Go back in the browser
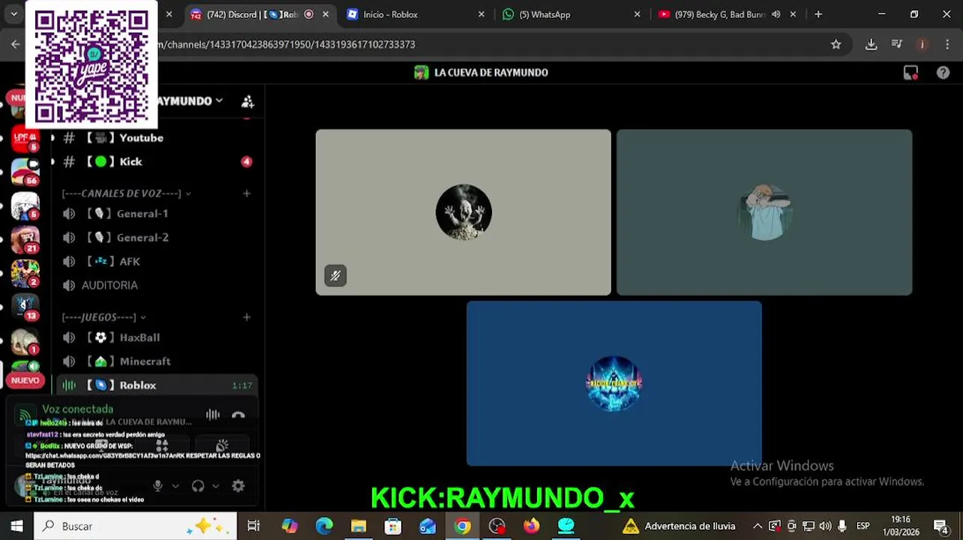The height and width of the screenshot is (540, 963). tap(16, 44)
